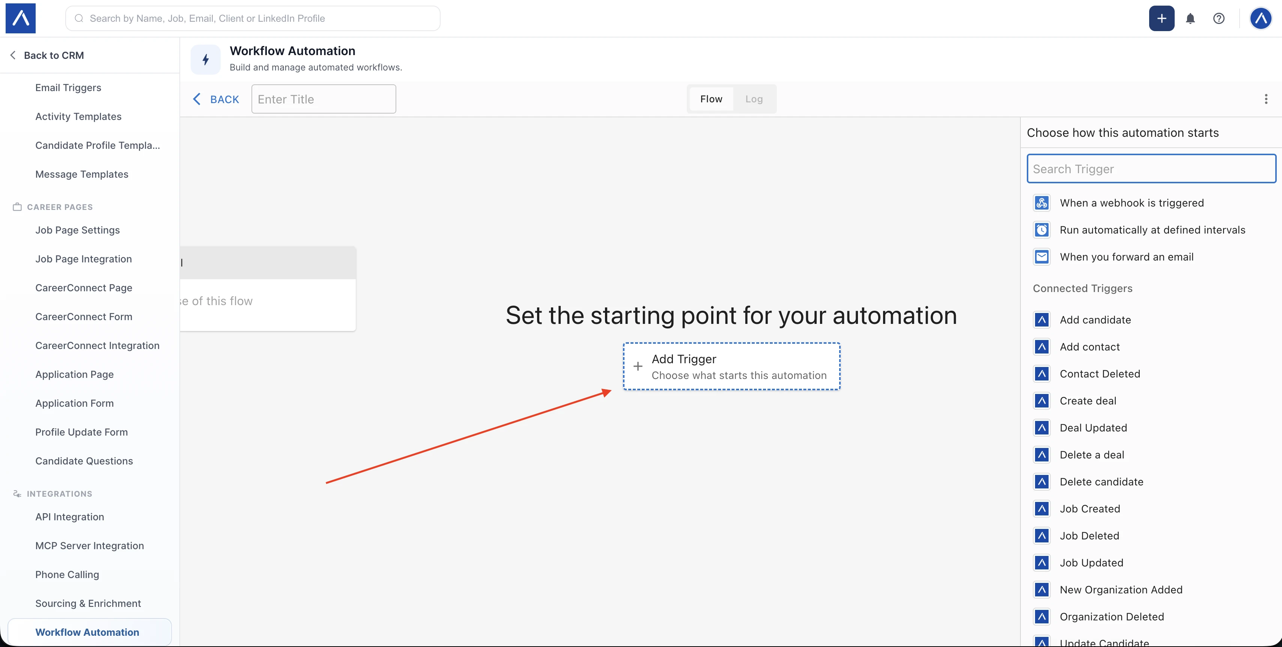Click the plus icon in Add Trigger box

coord(638,367)
